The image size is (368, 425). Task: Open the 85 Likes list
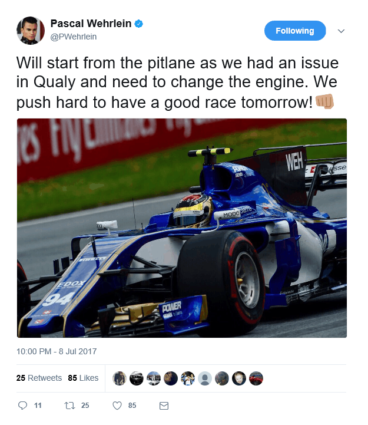point(83,378)
